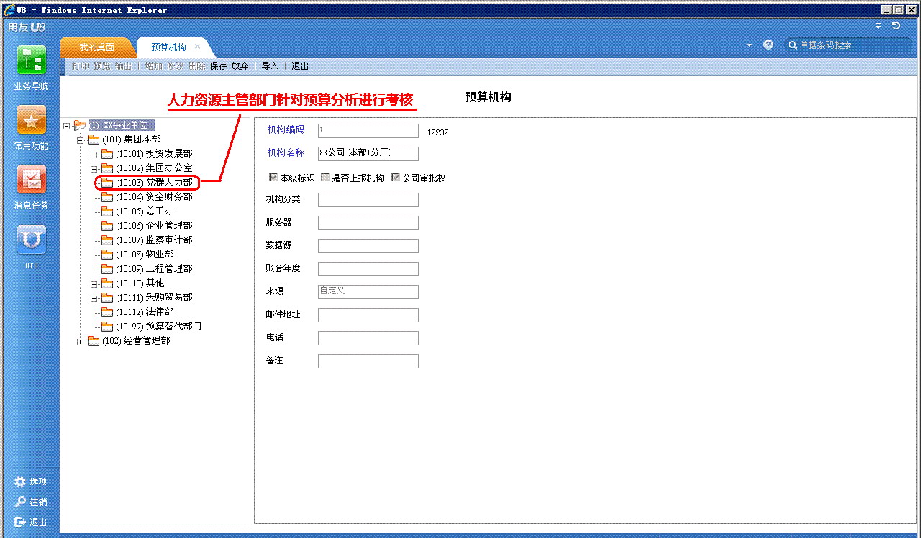Click the 来源 field showing 自定义
Image resolution: width=921 pixels, height=538 pixels.
pos(368,292)
